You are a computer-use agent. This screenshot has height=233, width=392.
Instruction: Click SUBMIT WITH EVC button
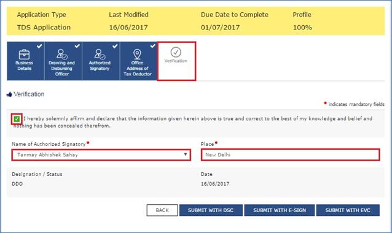pos(348,210)
